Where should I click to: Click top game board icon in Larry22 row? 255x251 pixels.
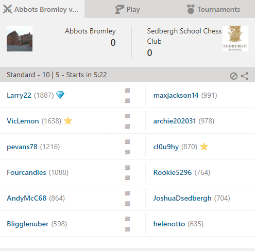tap(127, 91)
